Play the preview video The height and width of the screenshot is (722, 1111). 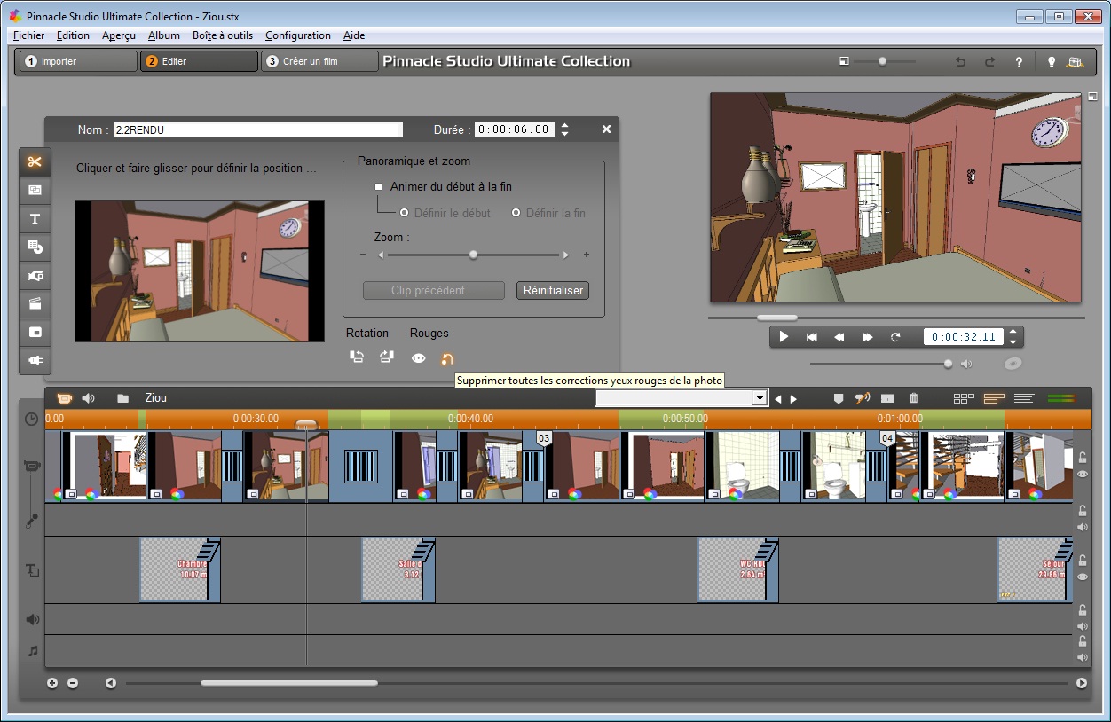tap(784, 337)
